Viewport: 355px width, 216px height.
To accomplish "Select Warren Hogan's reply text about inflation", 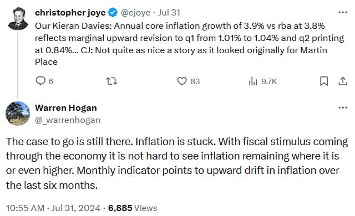I will [177, 163].
